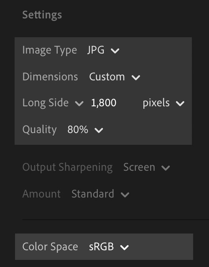The height and width of the screenshot is (267, 209).
Task: Click the chevron beside pixels
Action: point(180,103)
